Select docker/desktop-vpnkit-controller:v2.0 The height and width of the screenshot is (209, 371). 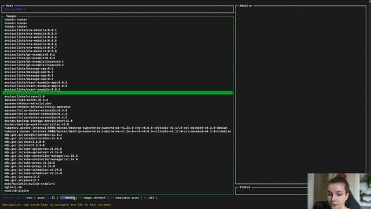click(37, 124)
